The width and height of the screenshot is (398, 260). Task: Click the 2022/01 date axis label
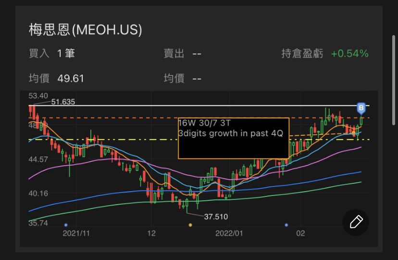click(230, 233)
